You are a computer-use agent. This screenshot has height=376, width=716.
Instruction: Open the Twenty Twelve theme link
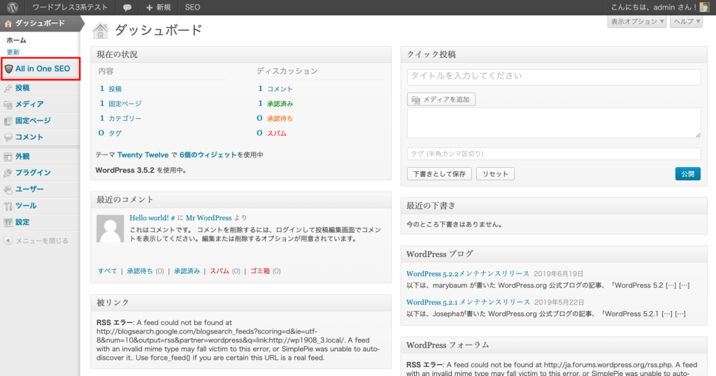coord(143,154)
